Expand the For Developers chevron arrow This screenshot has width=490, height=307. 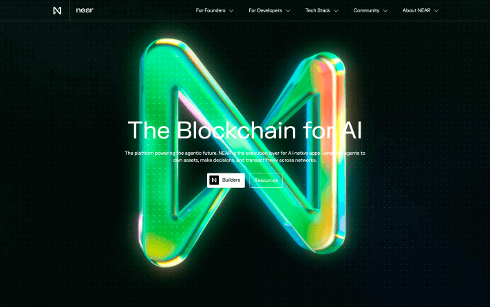288,10
